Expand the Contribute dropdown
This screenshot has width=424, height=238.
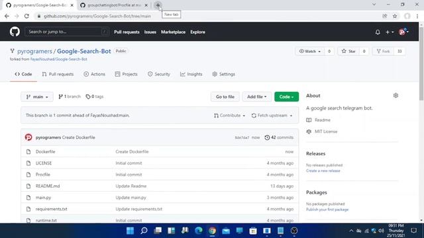click(x=230, y=116)
